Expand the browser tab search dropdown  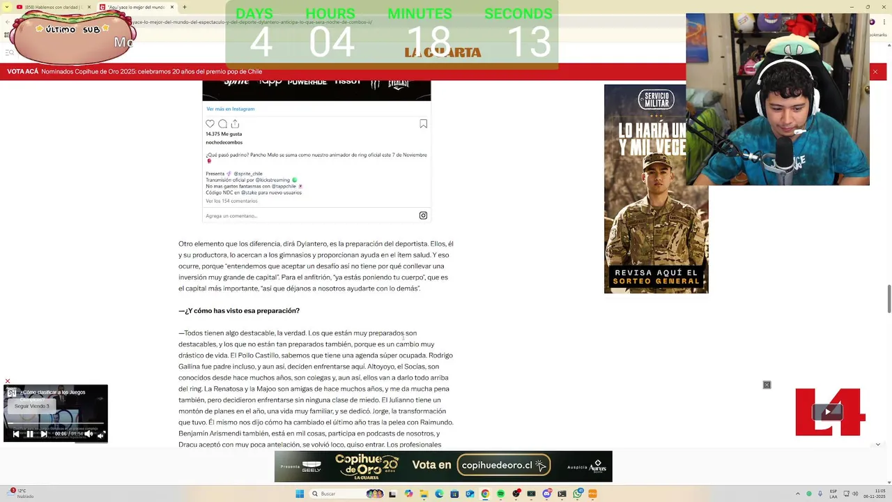tap(7, 7)
